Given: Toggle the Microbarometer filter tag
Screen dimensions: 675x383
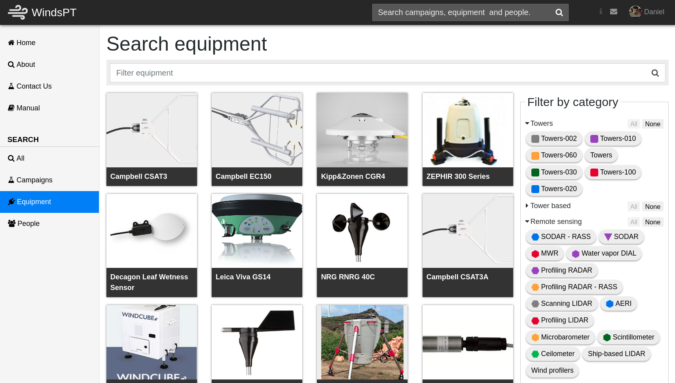Looking at the screenshot, I should pos(560,337).
